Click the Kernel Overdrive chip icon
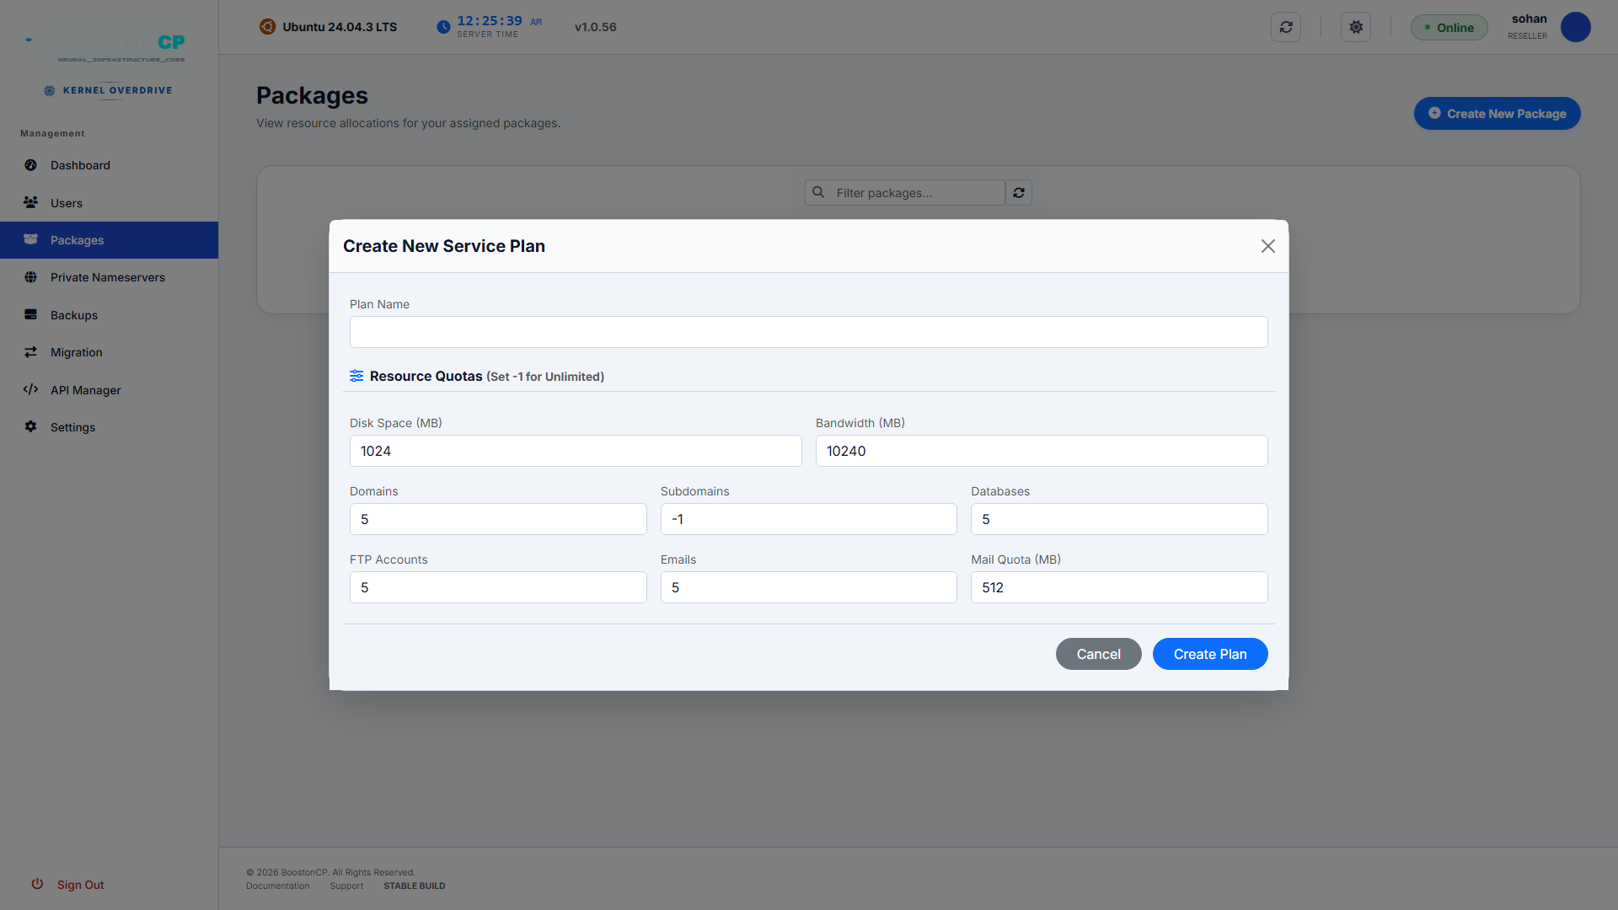This screenshot has width=1618, height=910. coord(50,90)
